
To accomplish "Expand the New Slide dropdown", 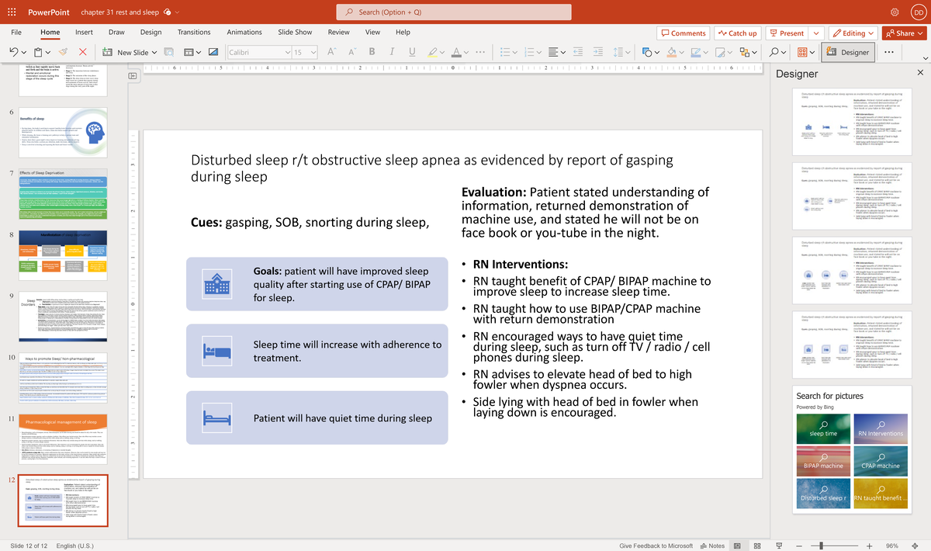I will point(155,52).
